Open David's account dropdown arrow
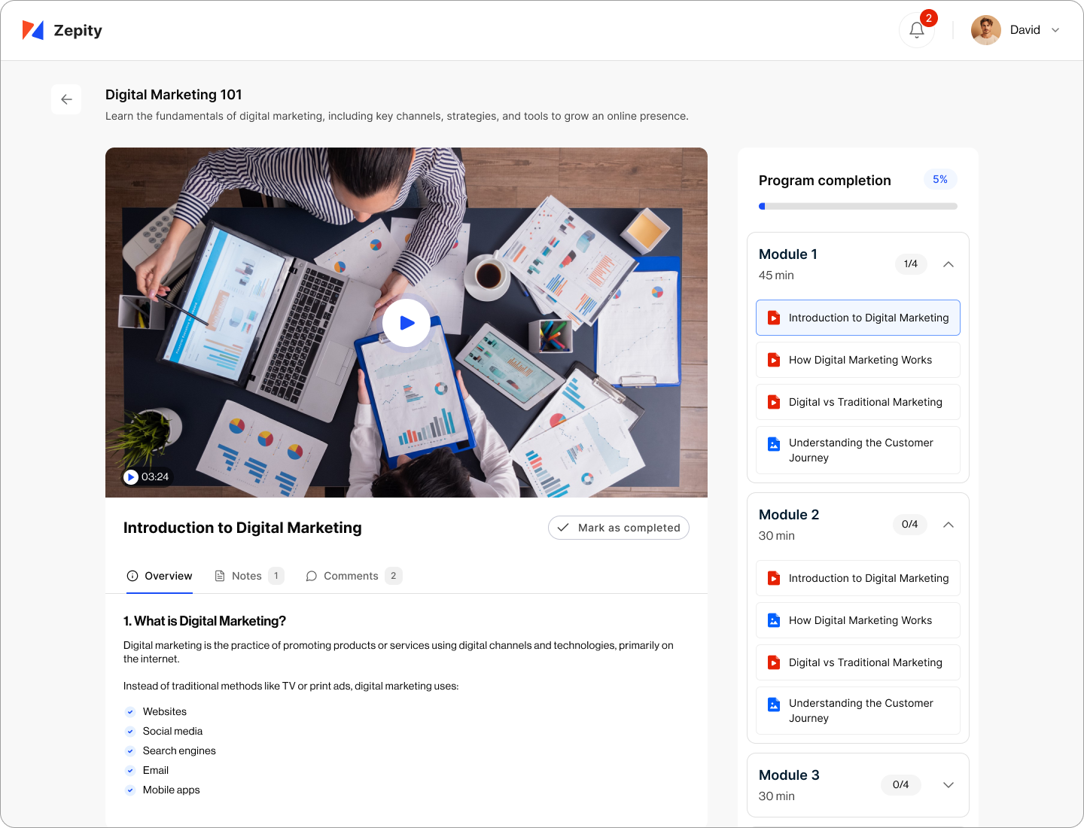 pyautogui.click(x=1055, y=30)
